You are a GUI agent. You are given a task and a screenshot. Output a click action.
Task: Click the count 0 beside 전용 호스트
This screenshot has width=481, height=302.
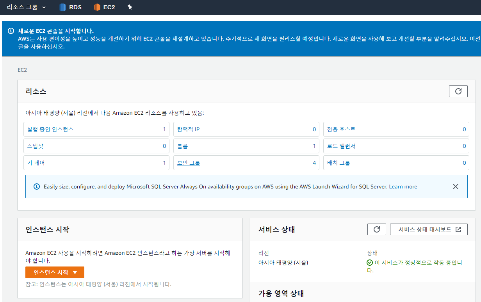(464, 129)
